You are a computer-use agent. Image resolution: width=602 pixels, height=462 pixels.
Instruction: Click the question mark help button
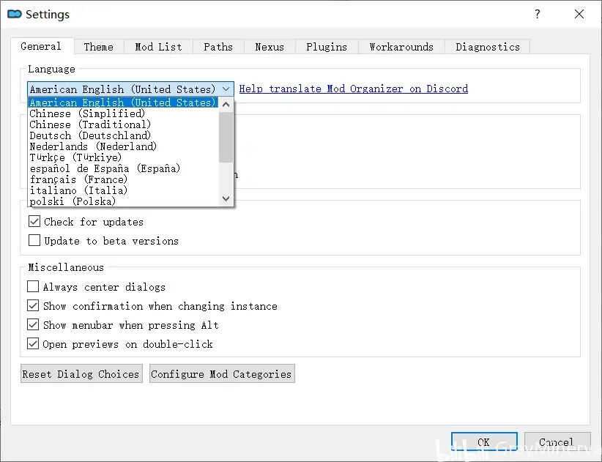(538, 14)
